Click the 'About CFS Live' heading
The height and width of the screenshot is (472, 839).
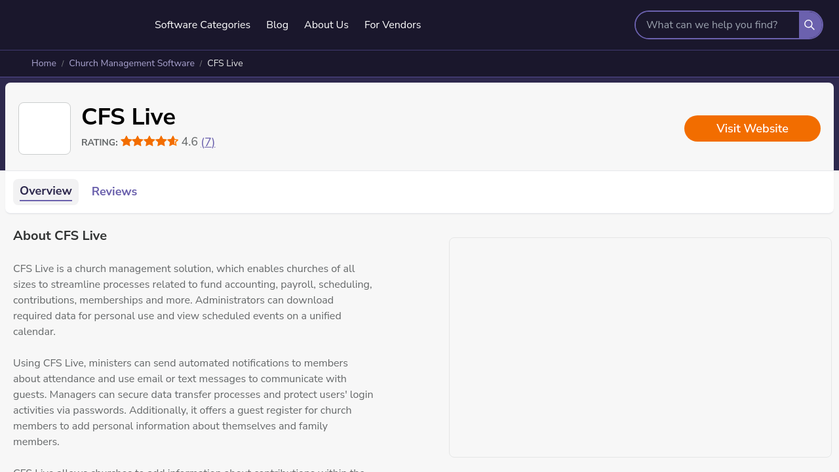click(x=60, y=235)
